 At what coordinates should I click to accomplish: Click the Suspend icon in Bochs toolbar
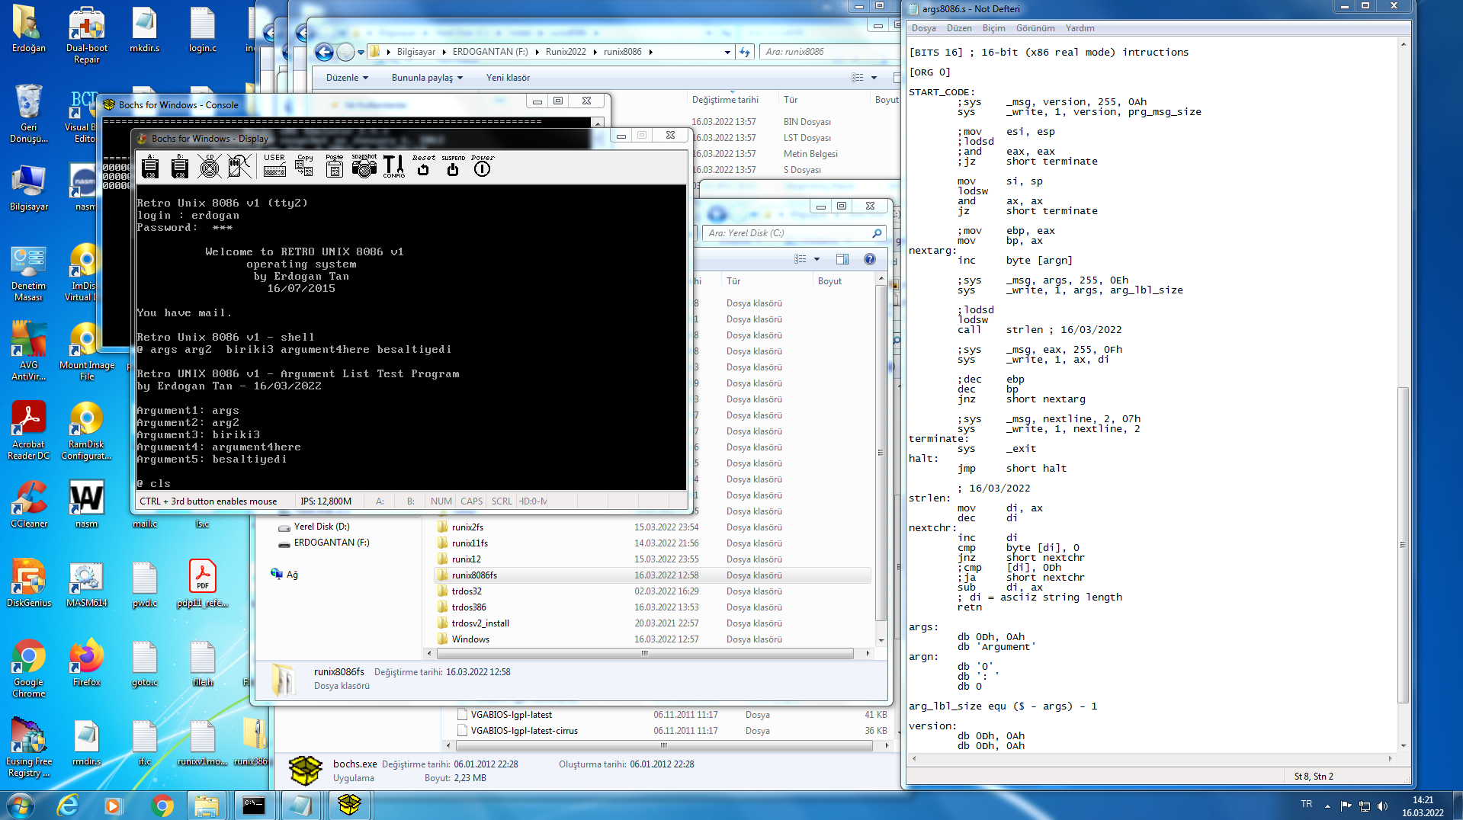453,166
